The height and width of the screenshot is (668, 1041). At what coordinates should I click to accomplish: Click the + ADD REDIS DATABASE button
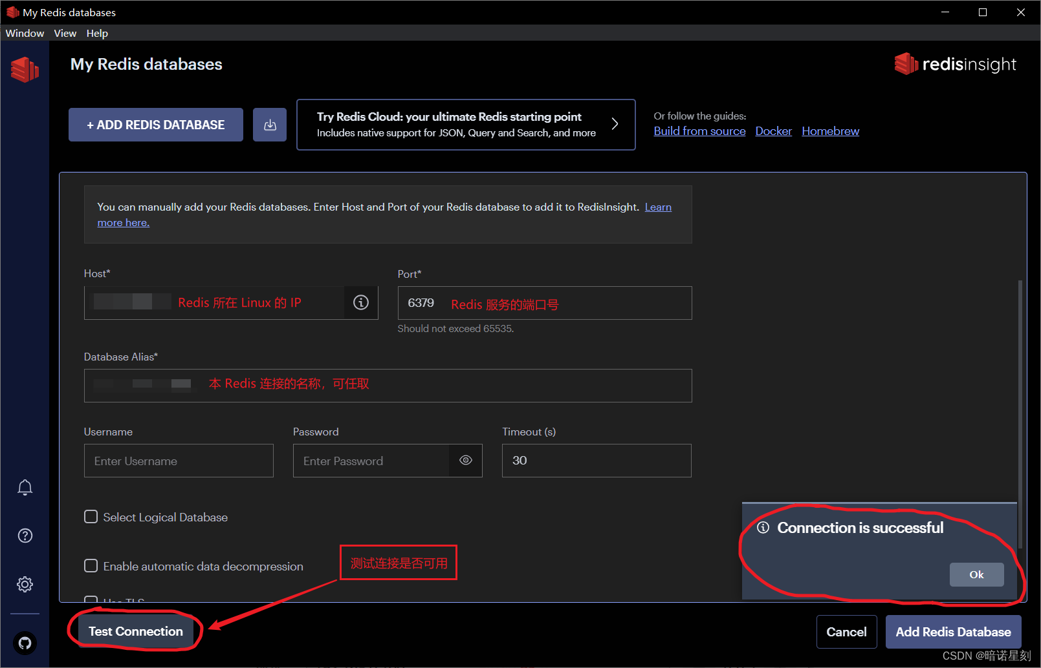coord(156,125)
